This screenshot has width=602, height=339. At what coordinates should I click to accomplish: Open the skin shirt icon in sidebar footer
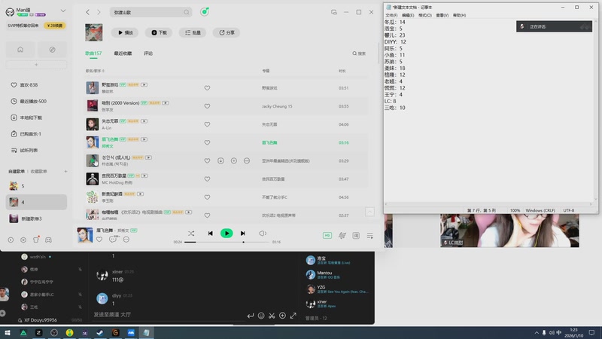(x=35, y=240)
